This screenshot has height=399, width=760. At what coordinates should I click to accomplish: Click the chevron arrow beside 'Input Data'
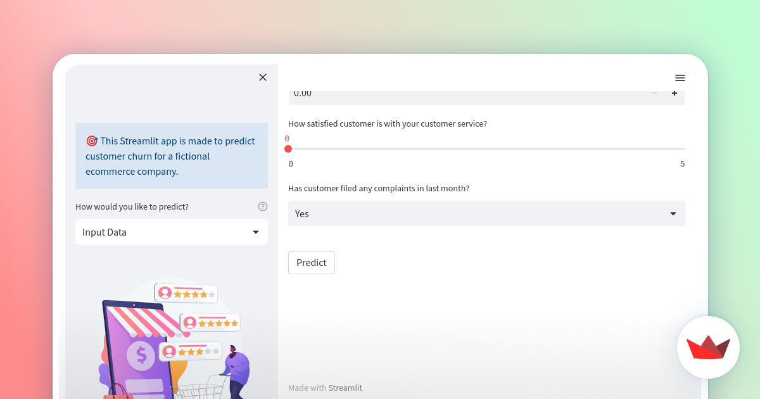pyautogui.click(x=256, y=232)
